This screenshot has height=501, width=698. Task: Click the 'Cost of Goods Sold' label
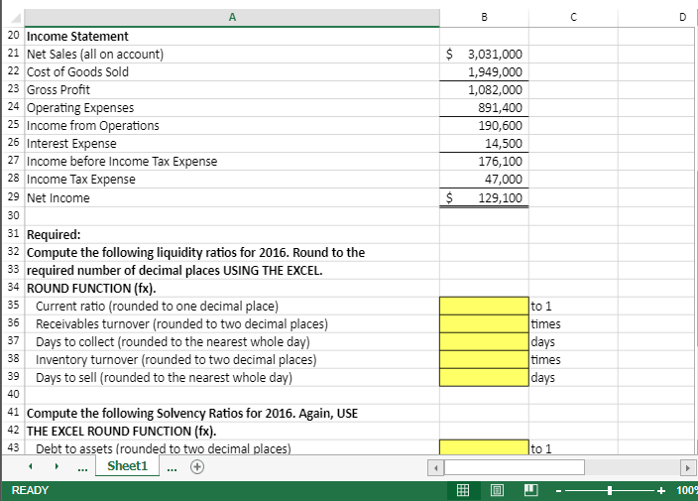[x=77, y=71]
